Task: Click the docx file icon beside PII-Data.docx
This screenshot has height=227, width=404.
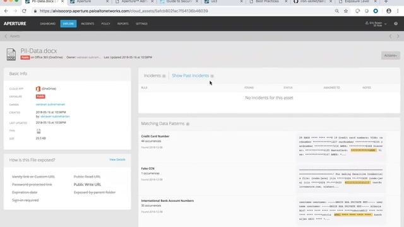Action: 11,54
